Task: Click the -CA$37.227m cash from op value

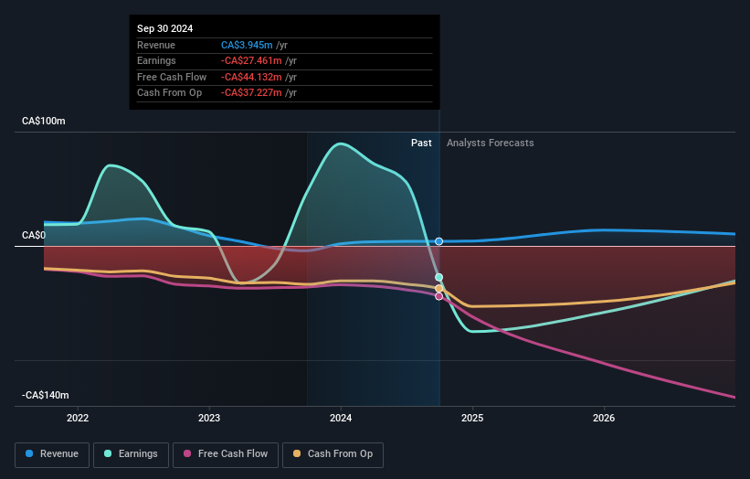Action: pyautogui.click(x=251, y=93)
